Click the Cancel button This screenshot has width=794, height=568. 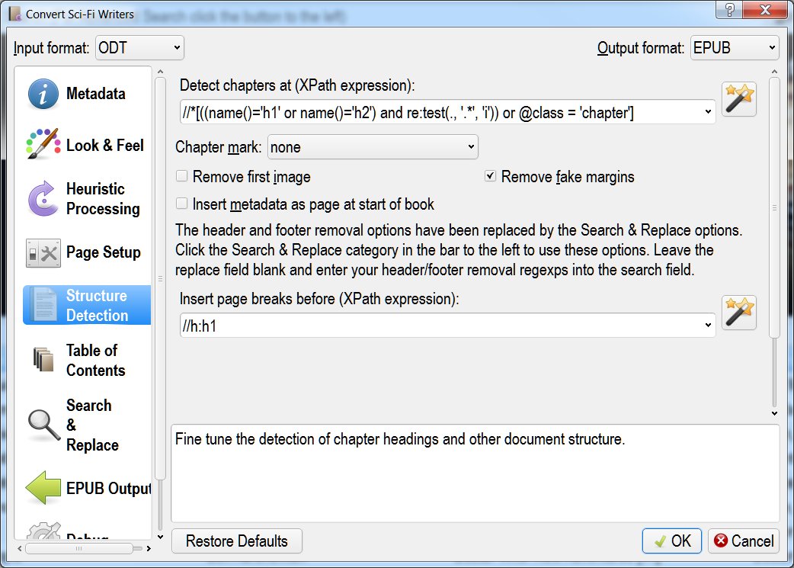744,541
